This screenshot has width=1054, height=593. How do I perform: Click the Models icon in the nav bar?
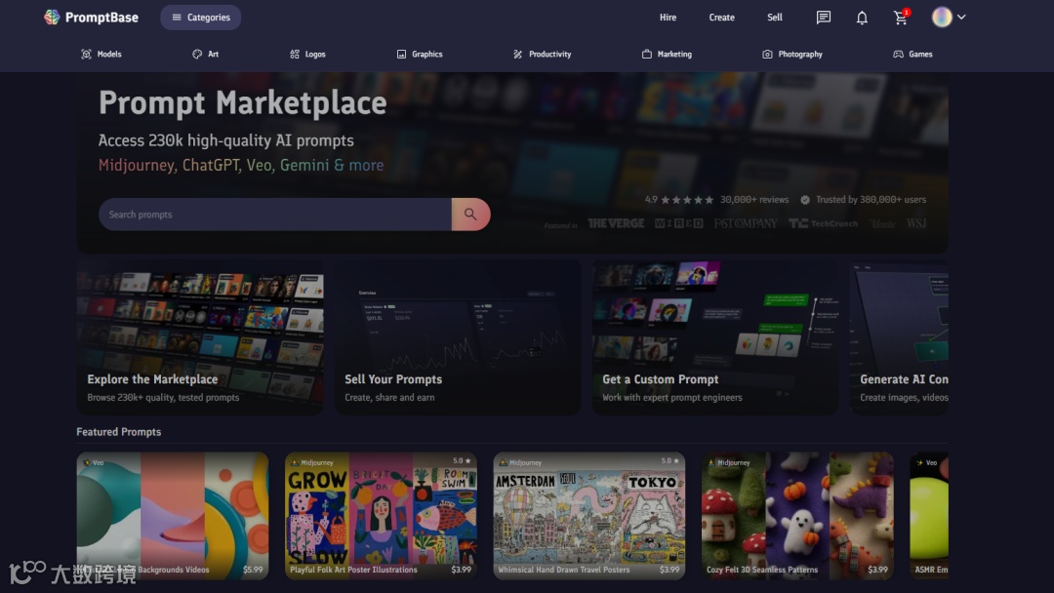click(86, 55)
